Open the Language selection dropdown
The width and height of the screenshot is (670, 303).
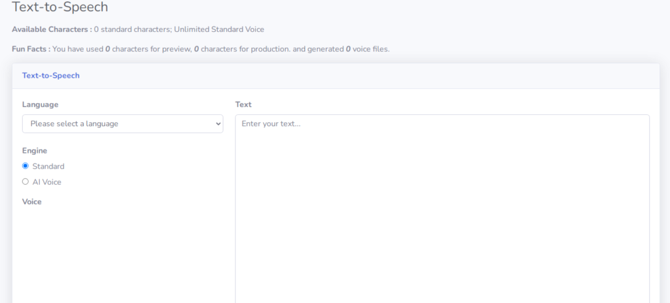click(x=122, y=123)
